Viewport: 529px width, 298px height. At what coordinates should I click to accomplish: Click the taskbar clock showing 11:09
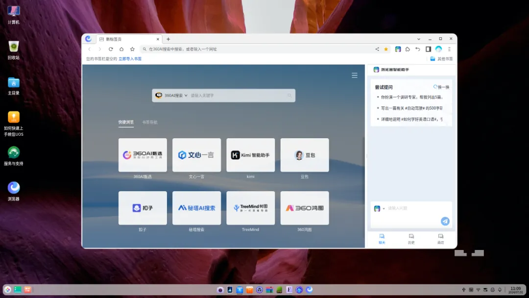point(516,290)
